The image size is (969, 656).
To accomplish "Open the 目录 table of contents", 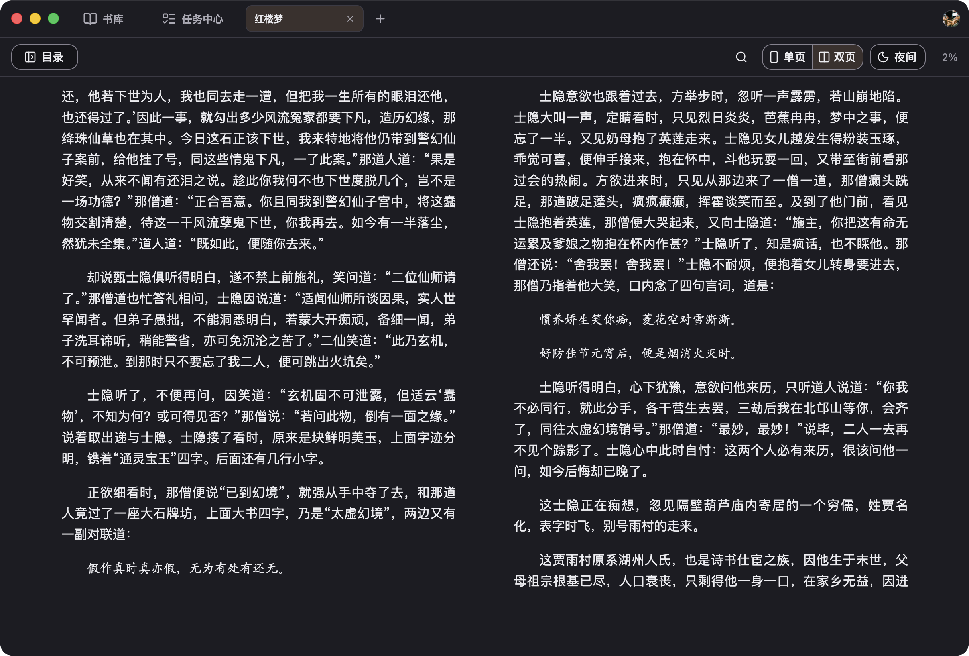I will coord(45,57).
